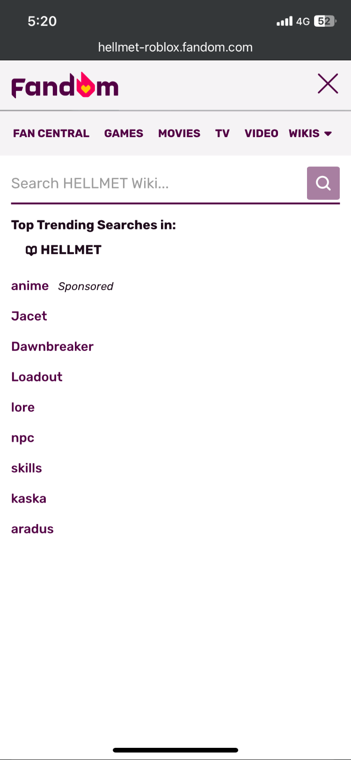Select the TV menu item

coord(222,133)
